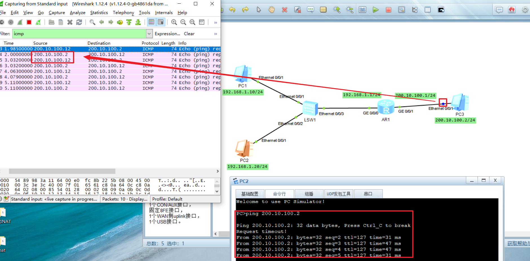
Task: Open the Edit menu in Wireshark
Action: tap(15, 13)
